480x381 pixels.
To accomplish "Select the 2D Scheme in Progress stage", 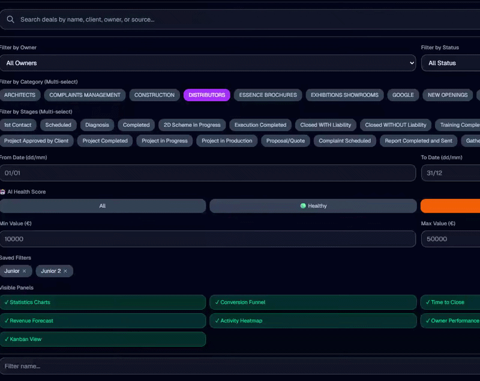I will 192,125.
